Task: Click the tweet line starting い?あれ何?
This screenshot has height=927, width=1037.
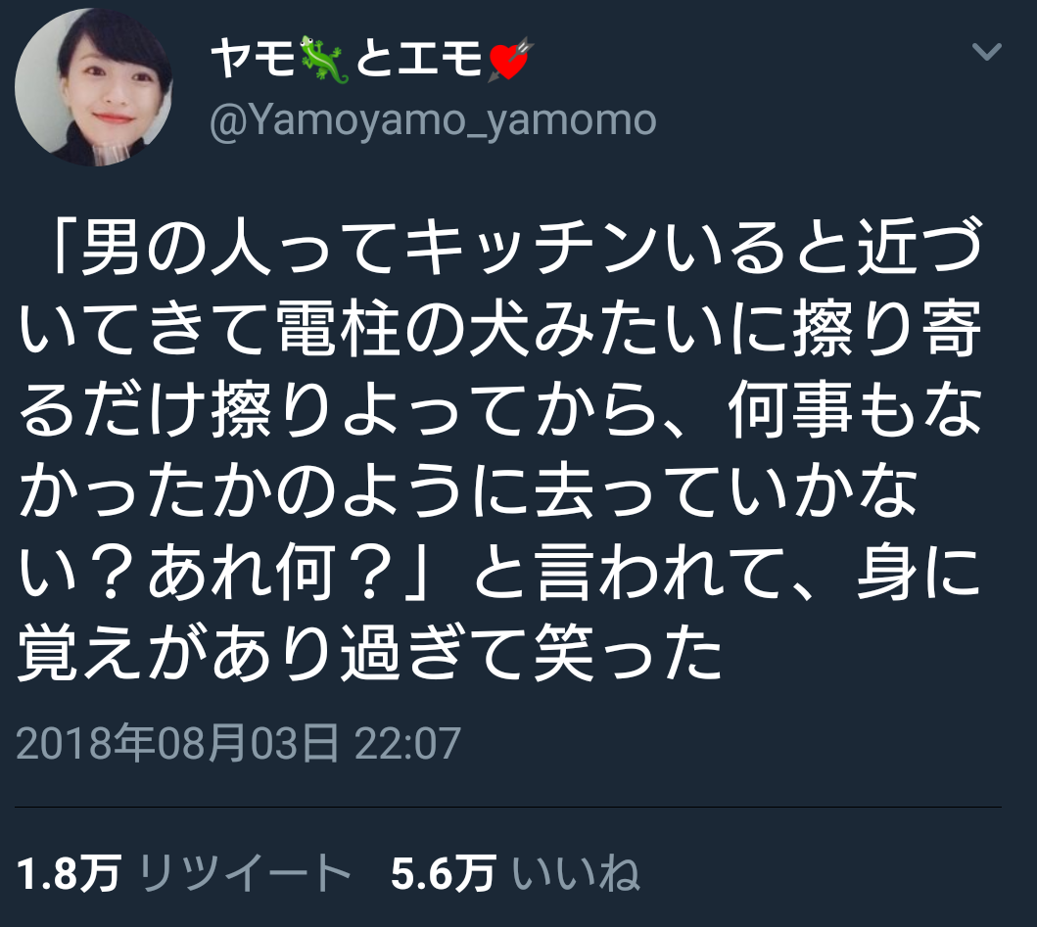Action: [x=500, y=572]
